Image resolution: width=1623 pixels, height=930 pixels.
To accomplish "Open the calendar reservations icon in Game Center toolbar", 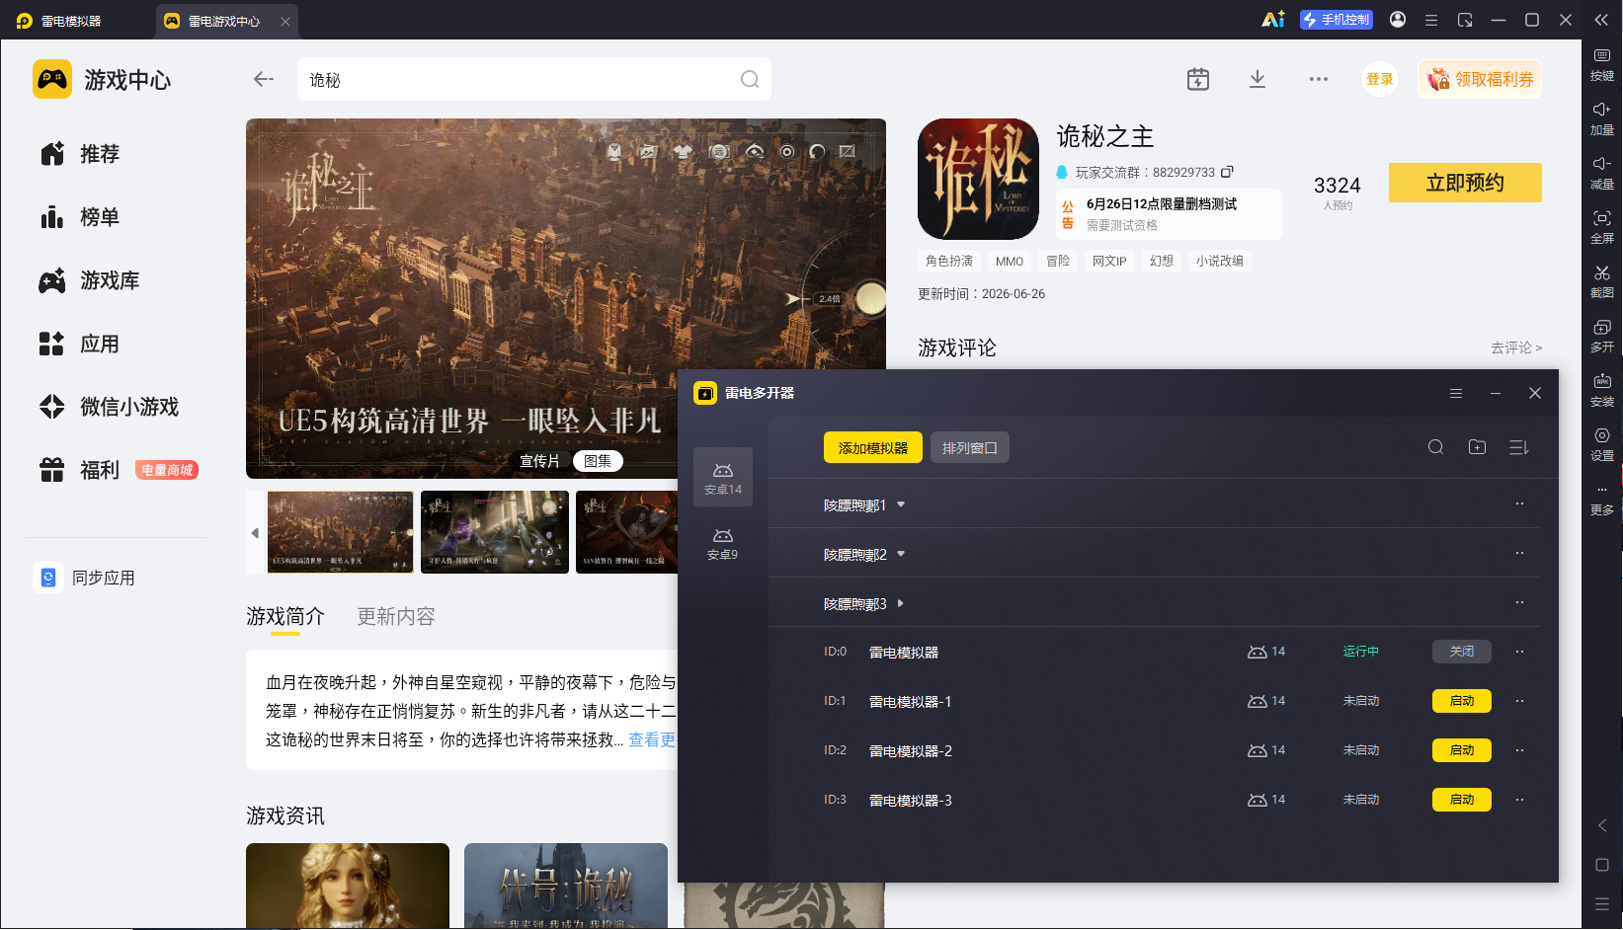I will tap(1198, 79).
